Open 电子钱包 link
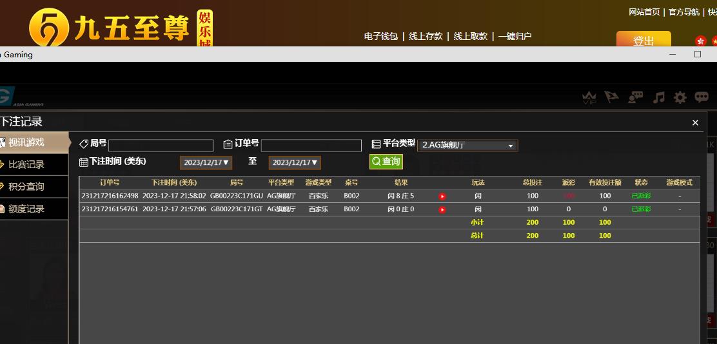This screenshot has width=717, height=344. [381, 37]
